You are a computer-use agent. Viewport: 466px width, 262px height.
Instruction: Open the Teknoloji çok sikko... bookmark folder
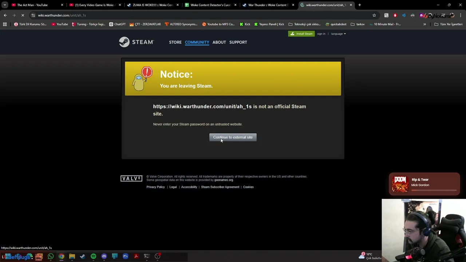pos(304,24)
